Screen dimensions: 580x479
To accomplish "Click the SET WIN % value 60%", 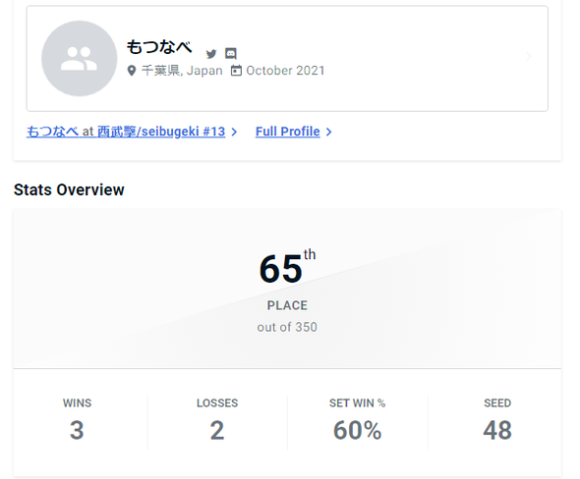I will pos(357,430).
